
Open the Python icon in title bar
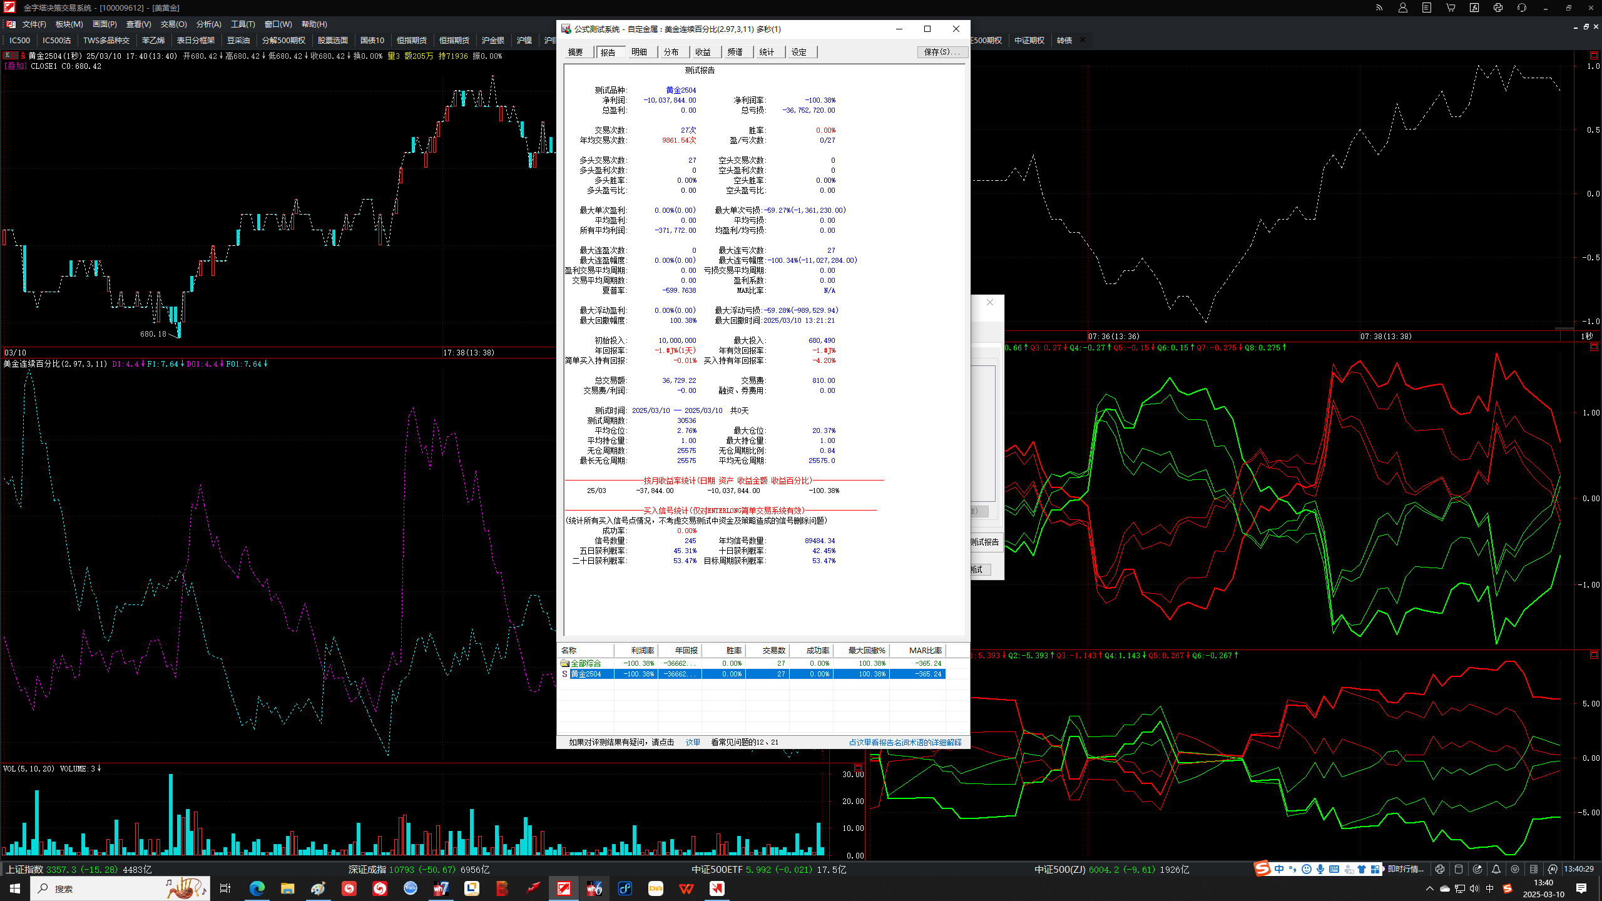point(1498,8)
